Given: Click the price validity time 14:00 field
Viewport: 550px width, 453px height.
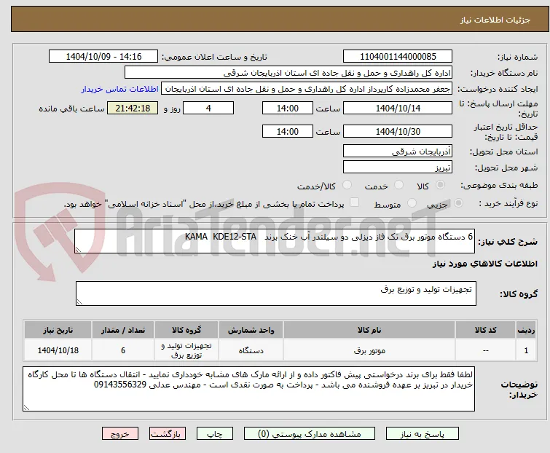Looking at the screenshot, I should [288, 132].
